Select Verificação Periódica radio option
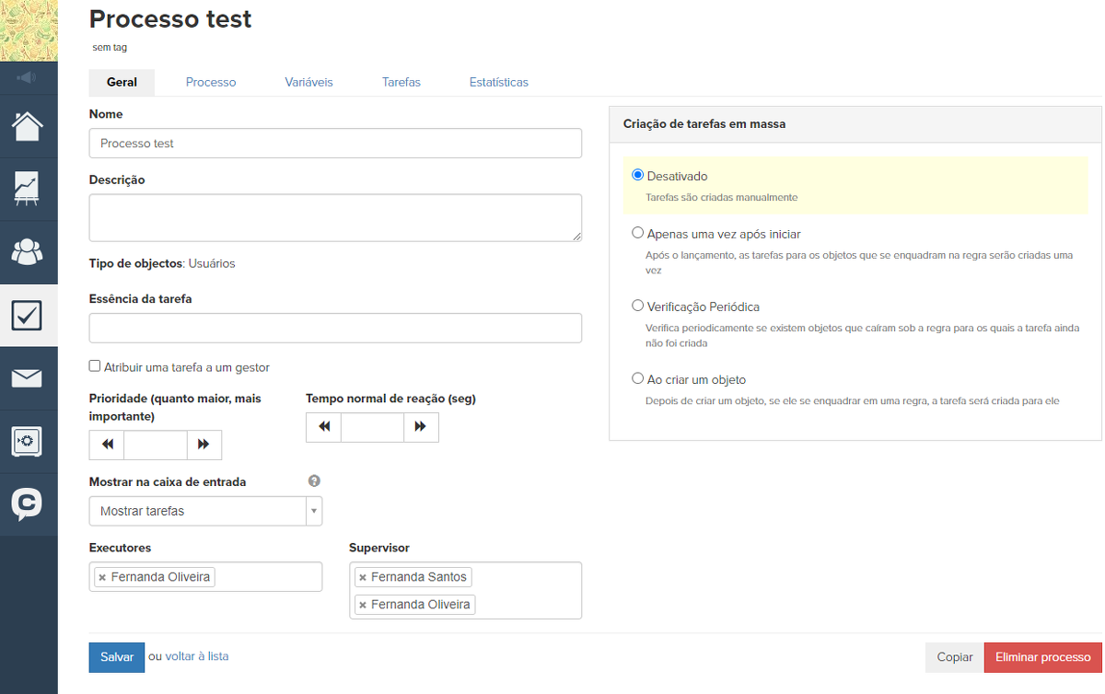The width and height of the screenshot is (1105, 694). tap(638, 307)
